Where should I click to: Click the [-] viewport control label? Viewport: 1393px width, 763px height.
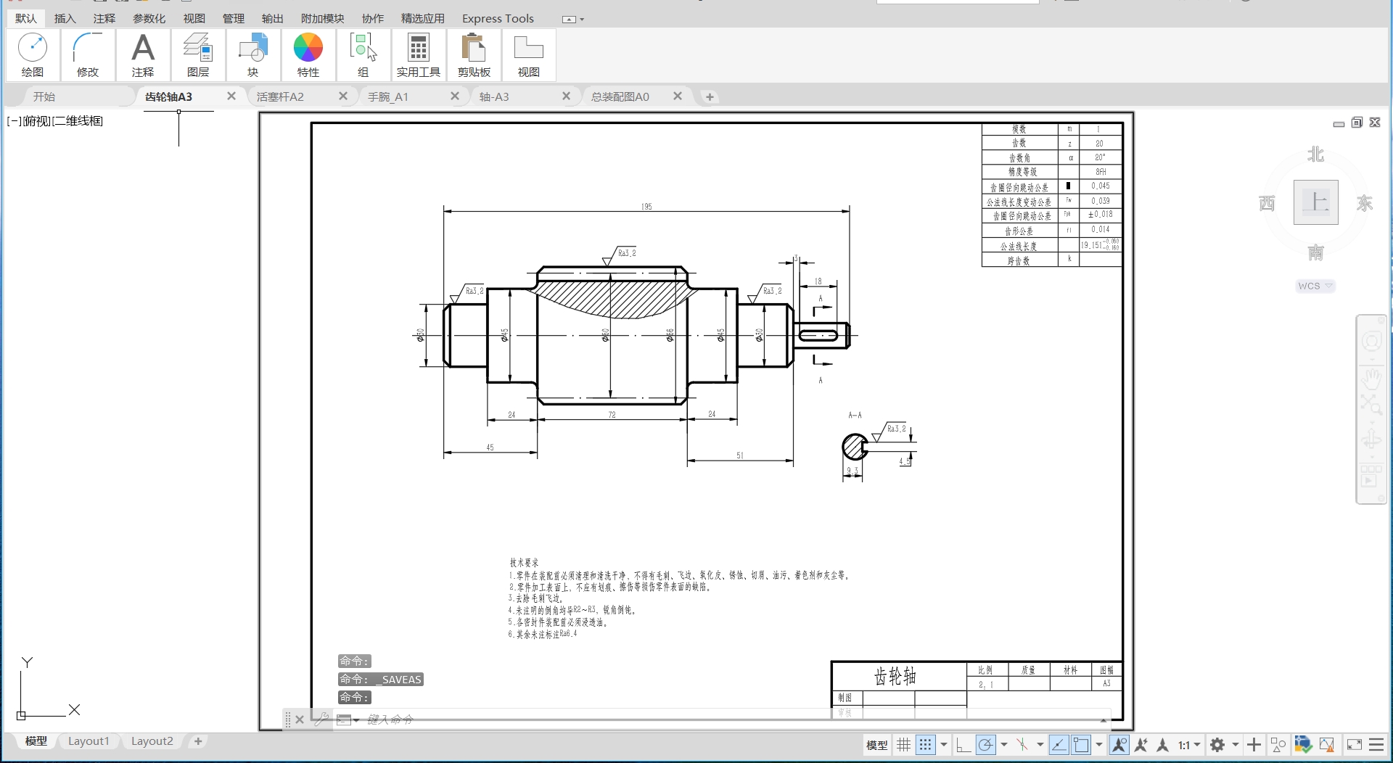point(15,121)
